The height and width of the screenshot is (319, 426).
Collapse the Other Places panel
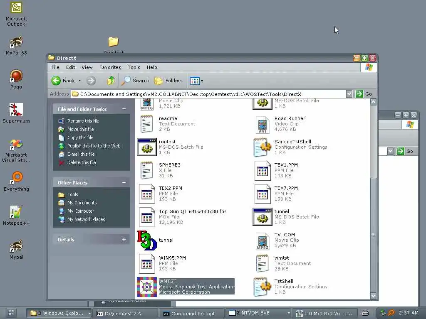pos(124,183)
